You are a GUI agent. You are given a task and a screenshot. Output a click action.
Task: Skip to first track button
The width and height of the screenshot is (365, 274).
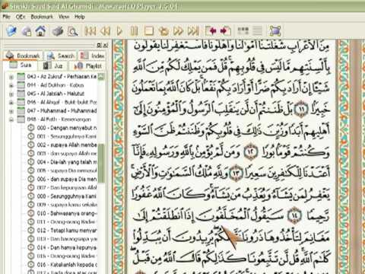pyautogui.click(x=90, y=31)
